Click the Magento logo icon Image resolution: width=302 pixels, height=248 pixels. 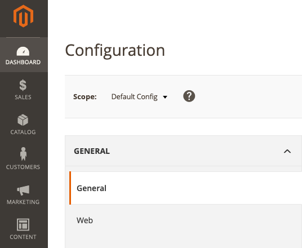(23, 16)
